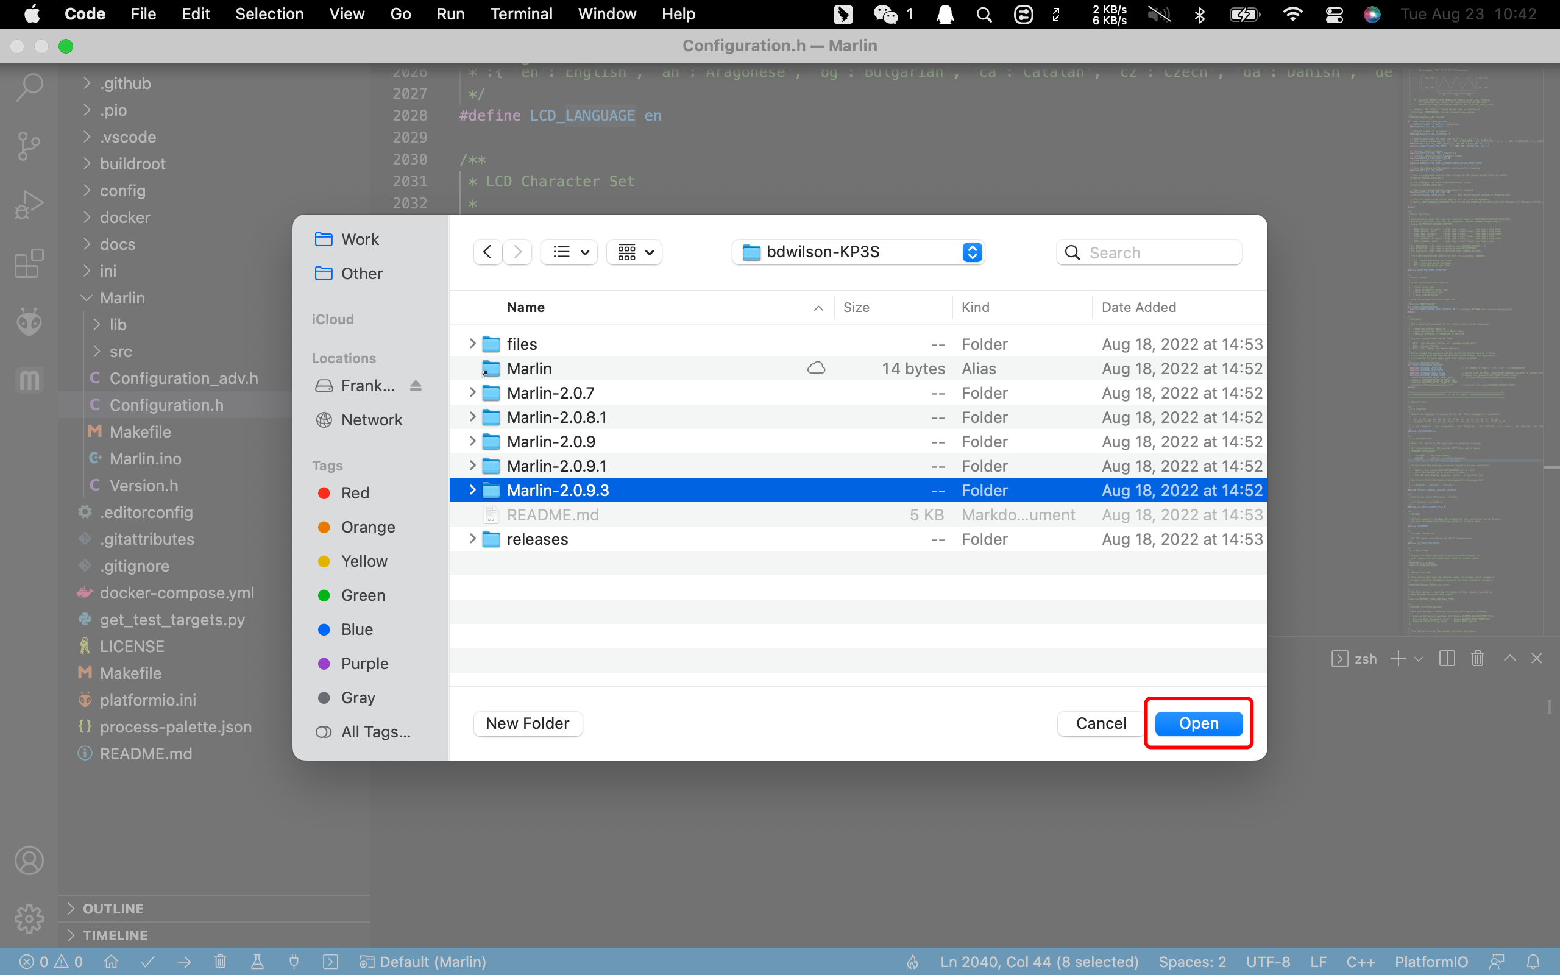Viewport: 1560px width, 975px height.
Task: Collapse the Marlin folder in explorer
Action: pyautogui.click(x=87, y=298)
